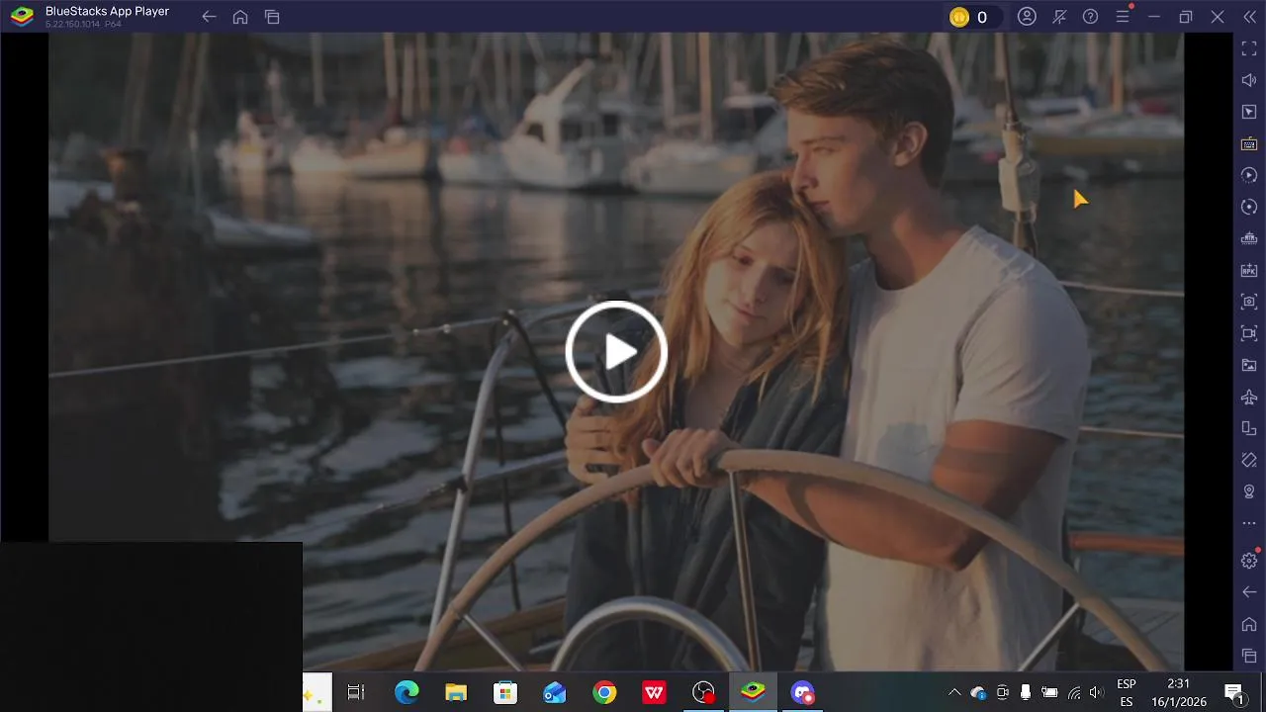Image resolution: width=1266 pixels, height=712 pixels.
Task: Open the BlueStacks account profile icon
Action: pyautogui.click(x=1027, y=17)
